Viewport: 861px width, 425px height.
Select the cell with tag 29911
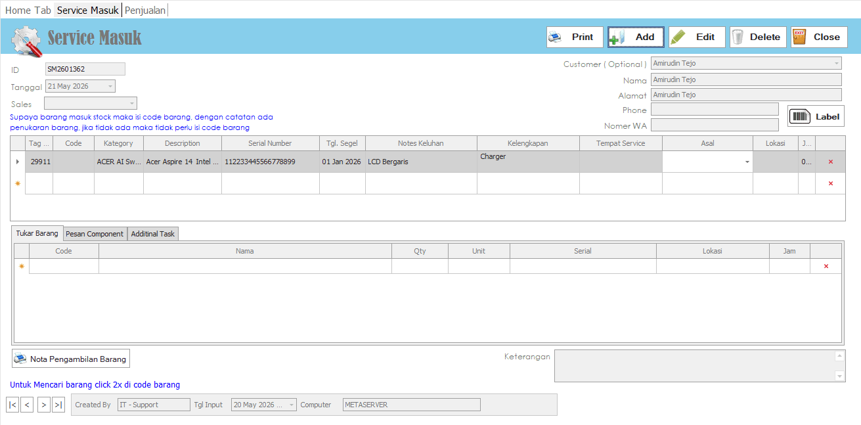(39, 162)
